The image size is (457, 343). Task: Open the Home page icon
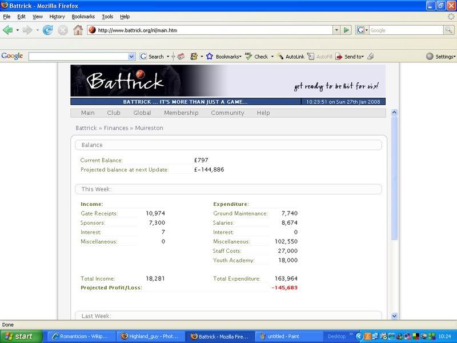[78, 30]
